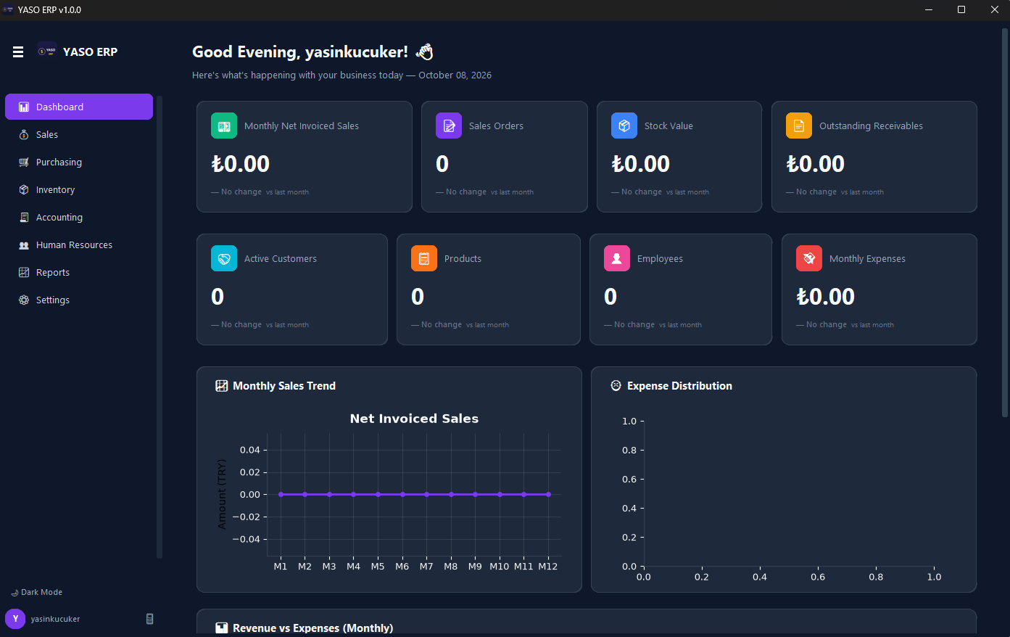Click the Settings gear icon
Viewport: 1010px width, 637px height.
[24, 300]
